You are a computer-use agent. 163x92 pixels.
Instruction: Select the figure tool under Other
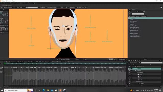[1, 32]
